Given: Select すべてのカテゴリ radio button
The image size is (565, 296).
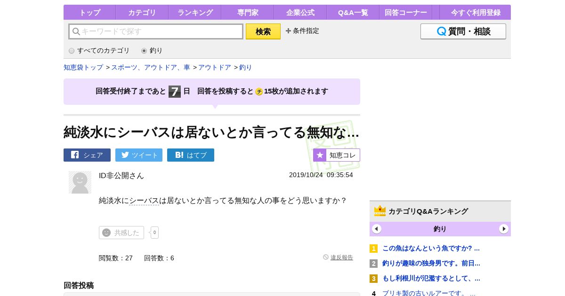Looking at the screenshot, I should click(72, 51).
